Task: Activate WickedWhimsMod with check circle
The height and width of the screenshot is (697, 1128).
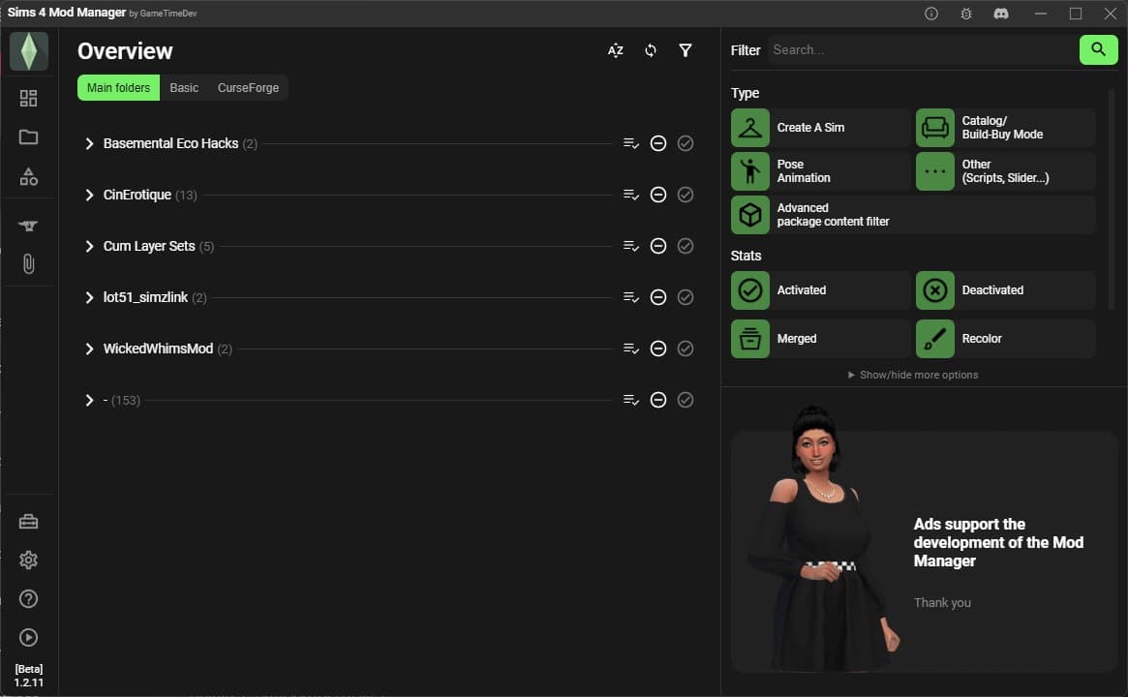Action: pos(686,348)
